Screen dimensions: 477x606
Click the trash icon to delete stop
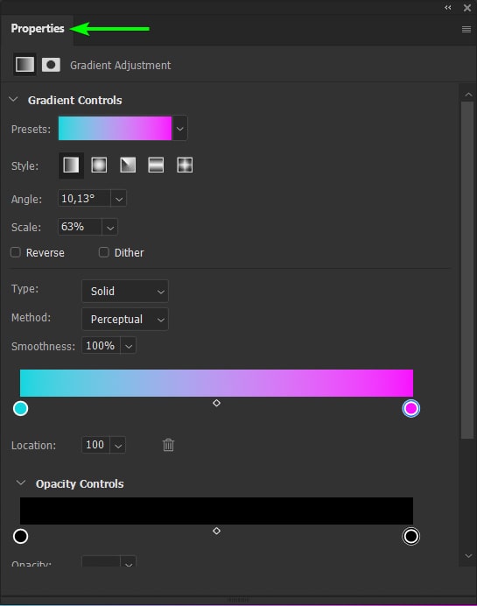[168, 445]
